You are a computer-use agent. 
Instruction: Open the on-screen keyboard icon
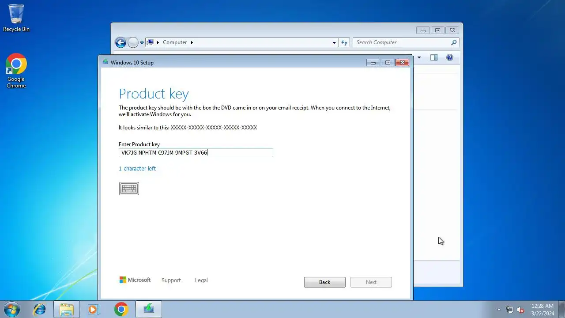coord(129,189)
